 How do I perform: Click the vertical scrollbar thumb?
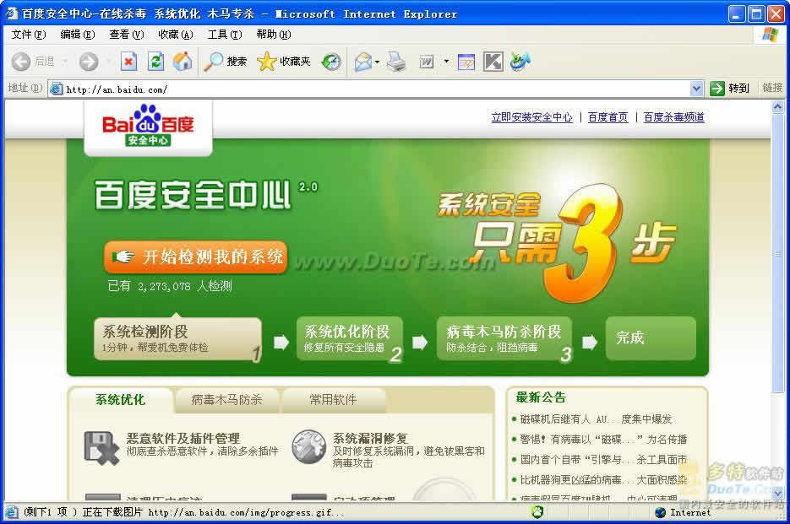777,253
